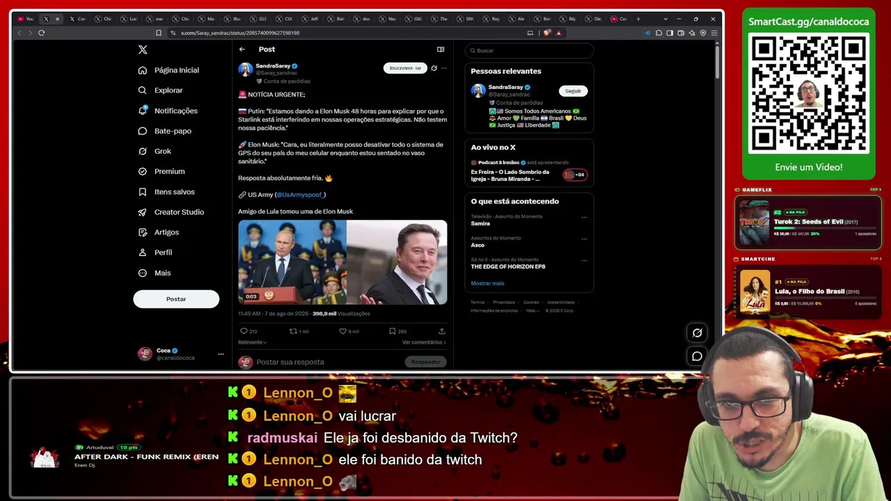This screenshot has height=501, width=891.
Task: Open the browser main menu
Action: 714,33
